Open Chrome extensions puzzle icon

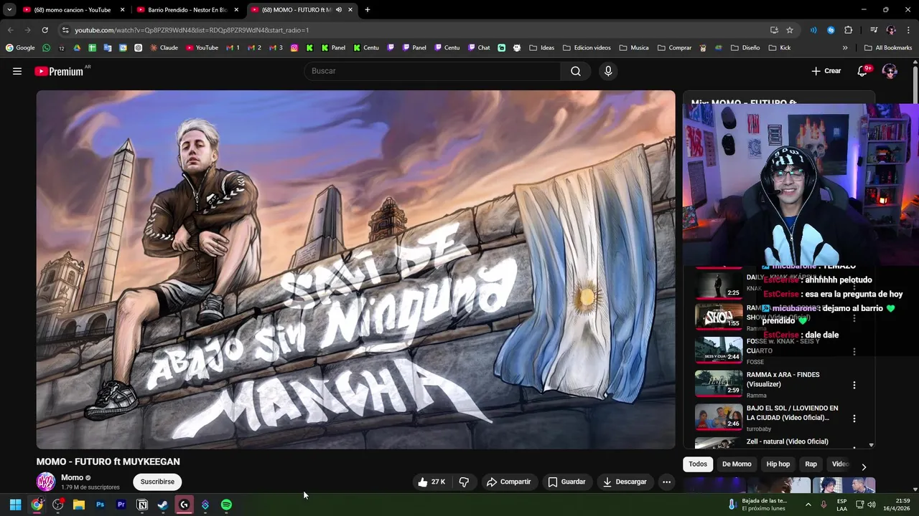click(x=848, y=30)
